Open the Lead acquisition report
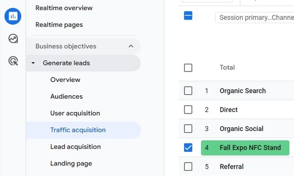 click(x=76, y=147)
